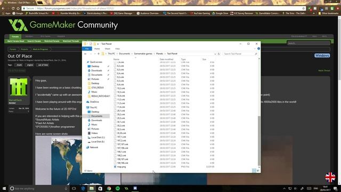Switch to Chrome on the taskbar
Viewport: 341px width, 192px height.
pyautogui.click(x=109, y=188)
